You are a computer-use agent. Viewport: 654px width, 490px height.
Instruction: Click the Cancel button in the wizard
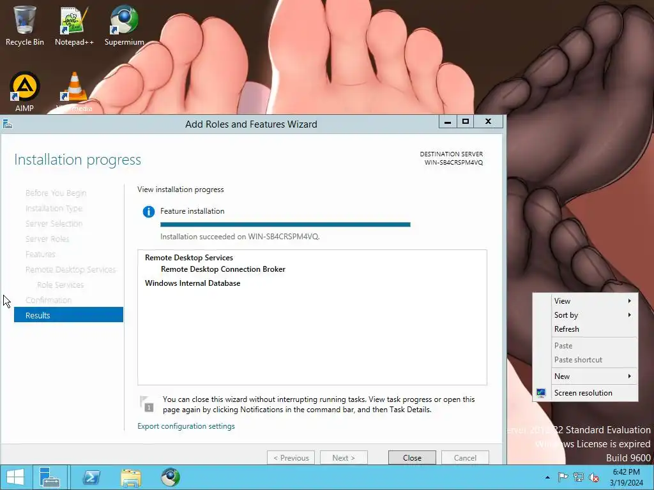tap(465, 458)
